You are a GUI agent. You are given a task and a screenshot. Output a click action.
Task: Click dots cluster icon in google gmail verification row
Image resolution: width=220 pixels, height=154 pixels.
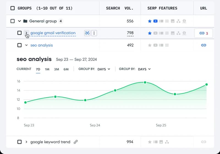click(178, 33)
